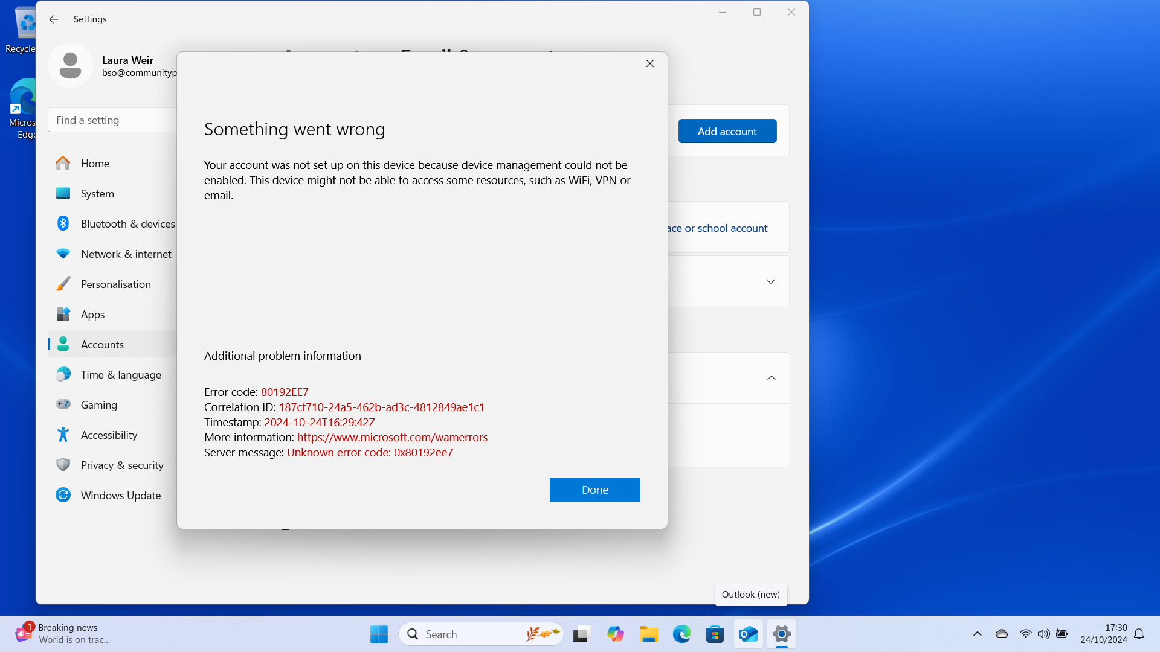Select the Unknown error code server message

click(x=370, y=452)
